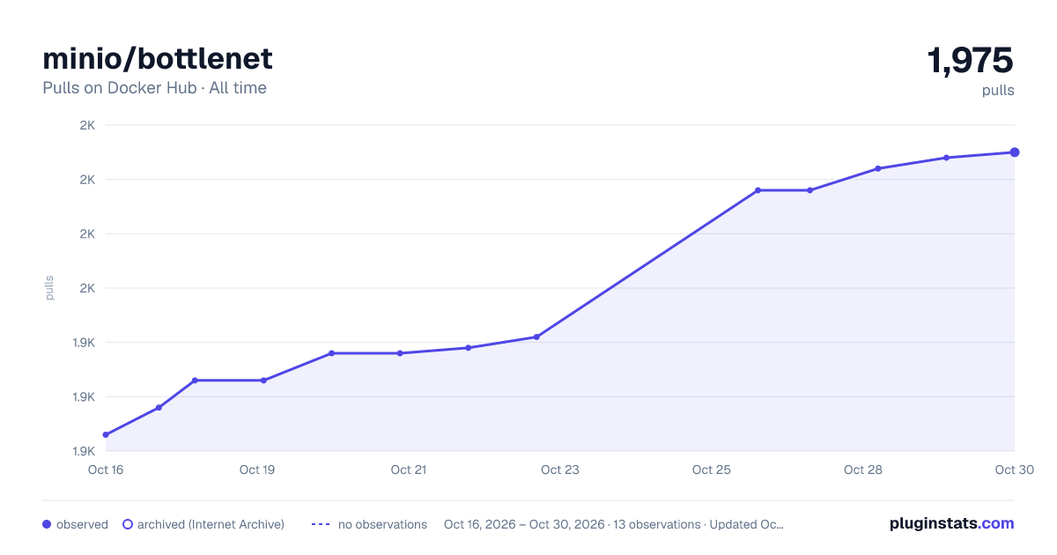The width and height of the screenshot is (1057, 555).
Task: Click the Oct 23 axis label
Action: pyautogui.click(x=560, y=470)
